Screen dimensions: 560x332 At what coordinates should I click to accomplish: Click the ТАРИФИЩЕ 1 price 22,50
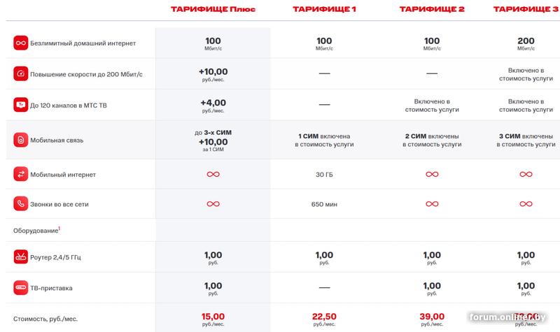pos(324,316)
